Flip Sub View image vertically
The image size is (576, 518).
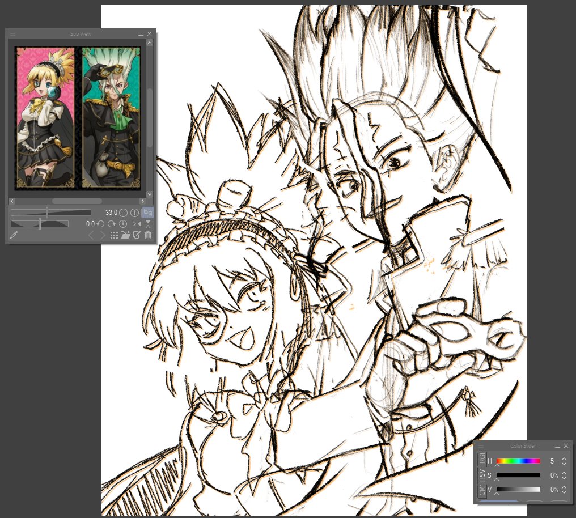[147, 224]
